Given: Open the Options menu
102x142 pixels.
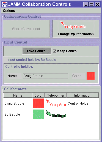Looking at the screenshot, I should pyautogui.click(x=9, y=11).
